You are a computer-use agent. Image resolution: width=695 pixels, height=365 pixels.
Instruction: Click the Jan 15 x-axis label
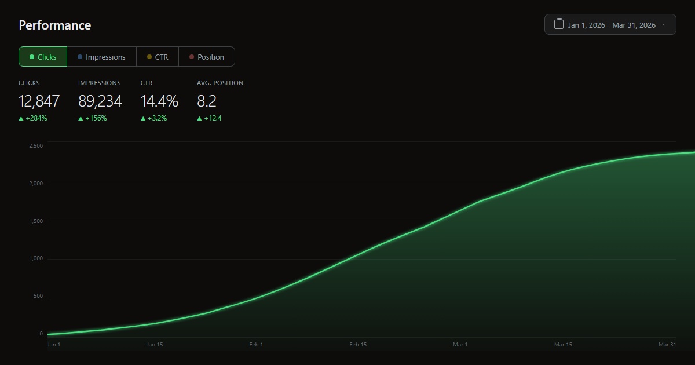(155, 344)
